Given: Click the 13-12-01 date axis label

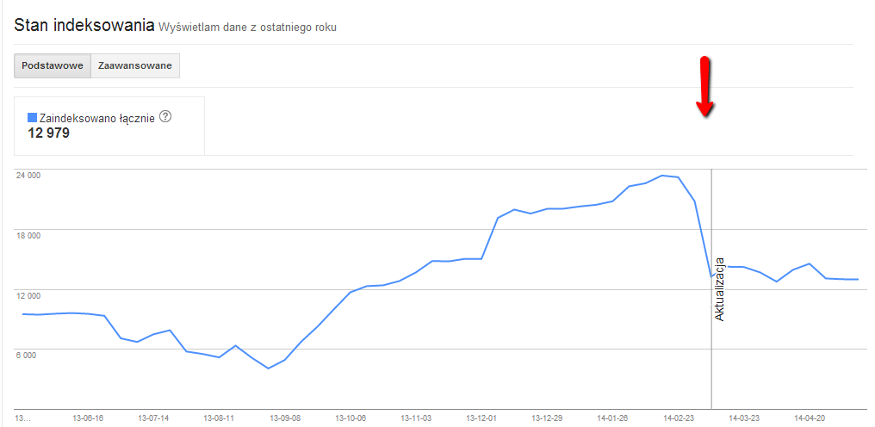Looking at the screenshot, I should 481,418.
